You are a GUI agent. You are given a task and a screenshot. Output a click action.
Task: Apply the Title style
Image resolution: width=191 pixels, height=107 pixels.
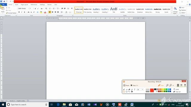coord(114,10)
